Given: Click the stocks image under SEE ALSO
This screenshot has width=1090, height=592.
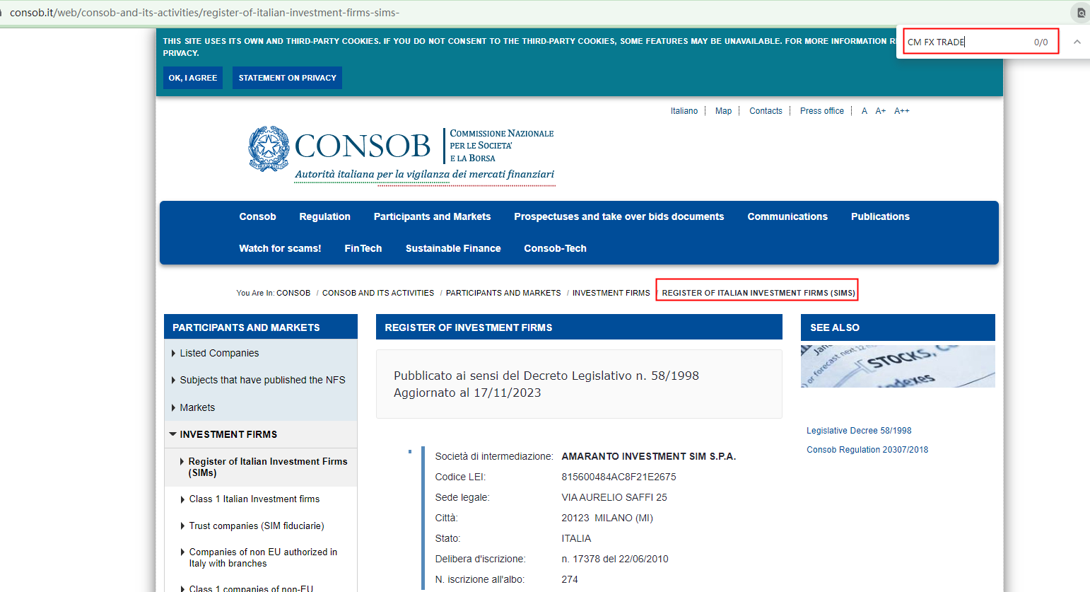Looking at the screenshot, I should coord(898,366).
